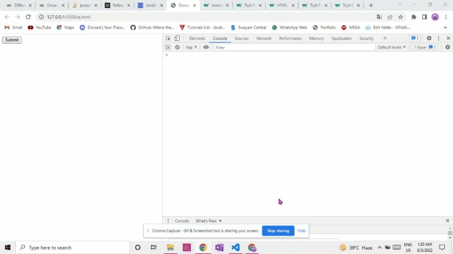Open the Elements tab in DevTools
Viewport: 453px width, 254px height.
point(197,38)
